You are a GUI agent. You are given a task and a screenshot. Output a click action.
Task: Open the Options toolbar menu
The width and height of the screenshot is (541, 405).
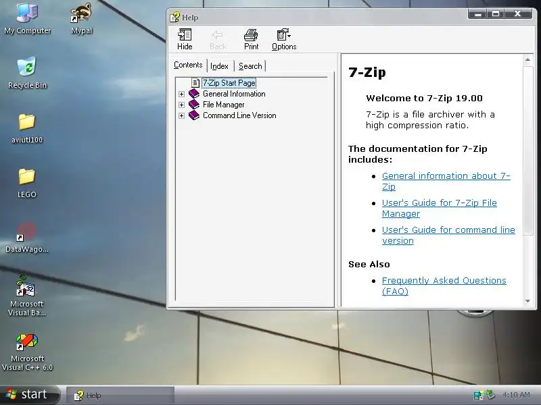click(x=284, y=40)
